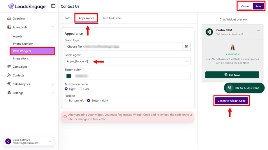
Task: Minimize the Cratio CRM chat preview
Action: pyautogui.click(x=258, y=30)
